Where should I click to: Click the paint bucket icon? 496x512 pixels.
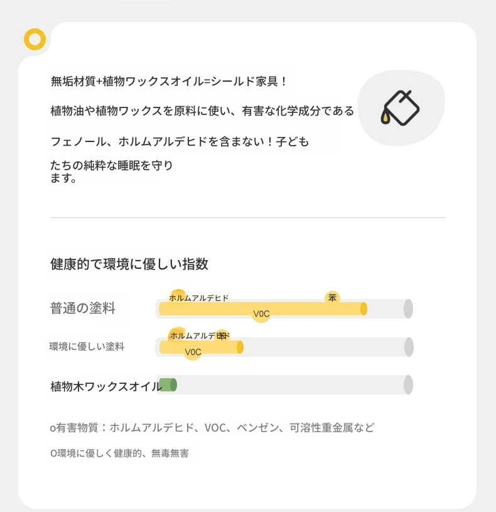tap(400, 108)
